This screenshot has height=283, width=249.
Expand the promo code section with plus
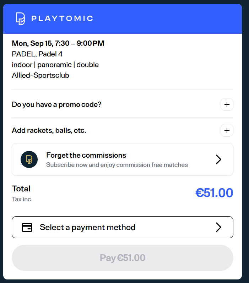227,105
